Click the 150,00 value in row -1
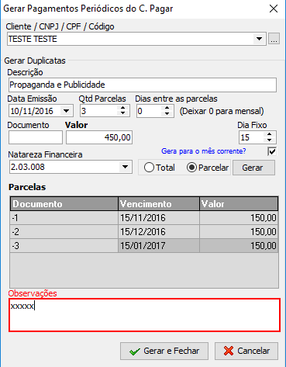Screen dimensions: 286x367 (239, 218)
